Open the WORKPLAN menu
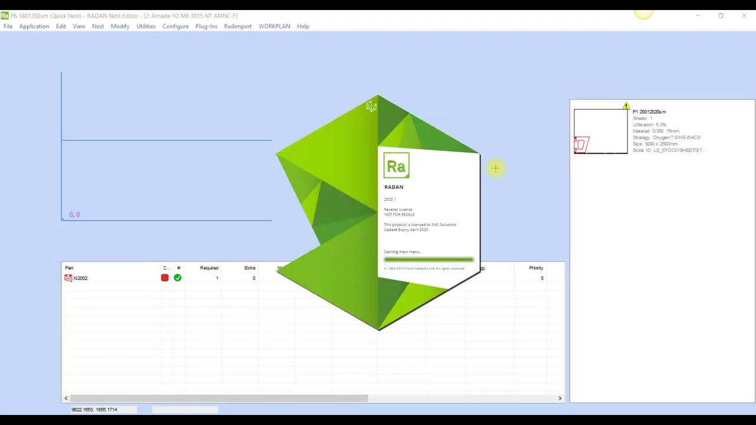 [274, 27]
